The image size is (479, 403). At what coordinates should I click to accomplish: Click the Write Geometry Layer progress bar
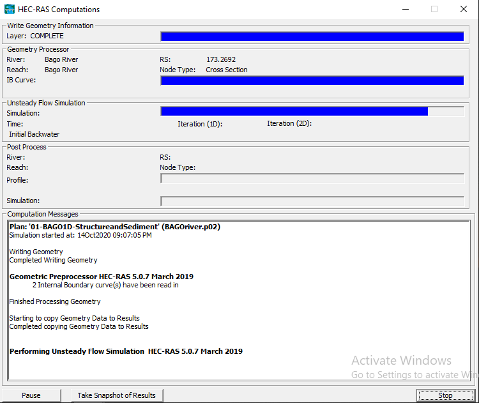click(x=312, y=36)
